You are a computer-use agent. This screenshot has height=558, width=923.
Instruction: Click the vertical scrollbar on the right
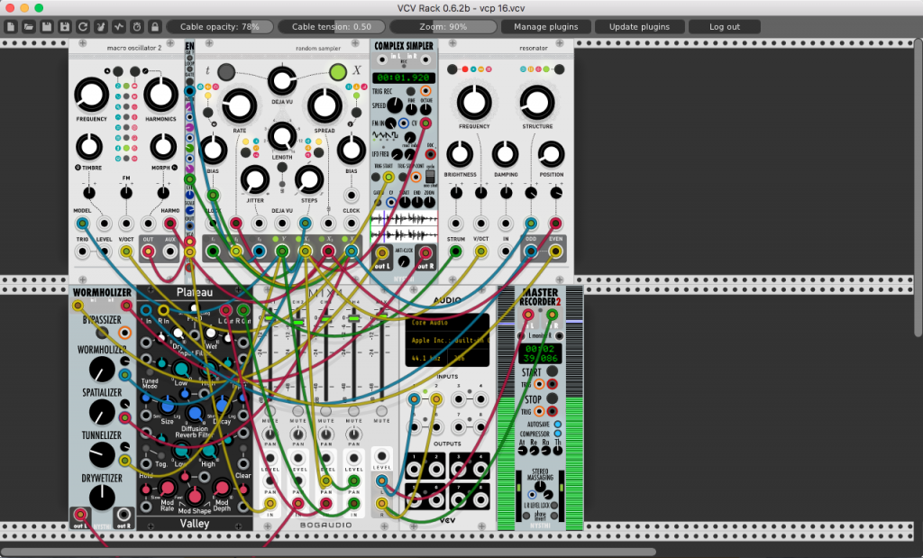tap(918, 188)
